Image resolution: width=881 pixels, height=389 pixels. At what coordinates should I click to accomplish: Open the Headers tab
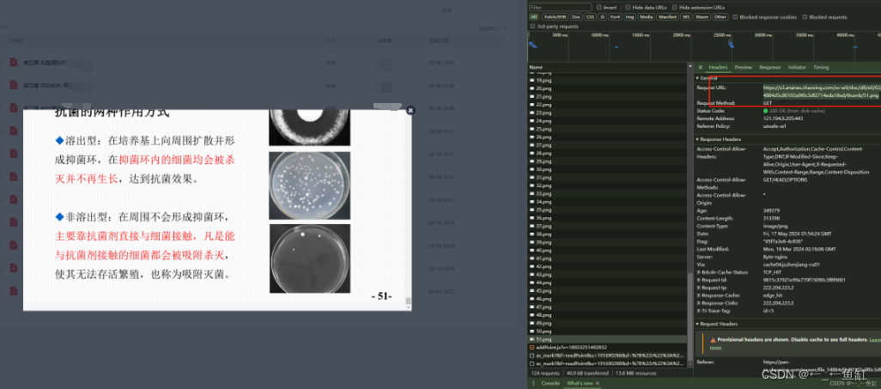pos(718,68)
